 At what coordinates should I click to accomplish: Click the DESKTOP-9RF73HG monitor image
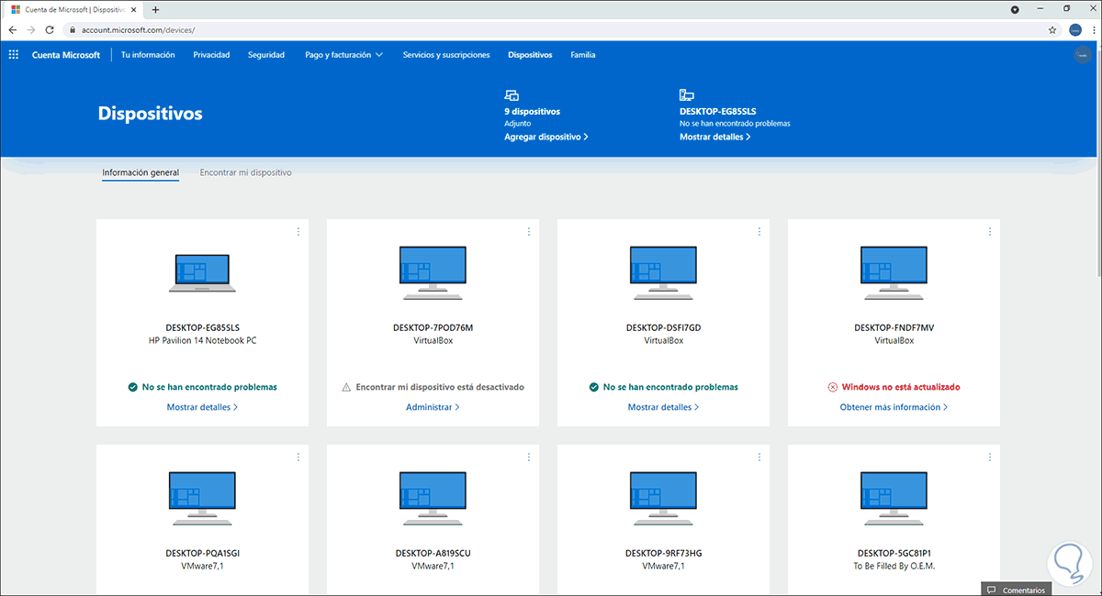(x=663, y=498)
